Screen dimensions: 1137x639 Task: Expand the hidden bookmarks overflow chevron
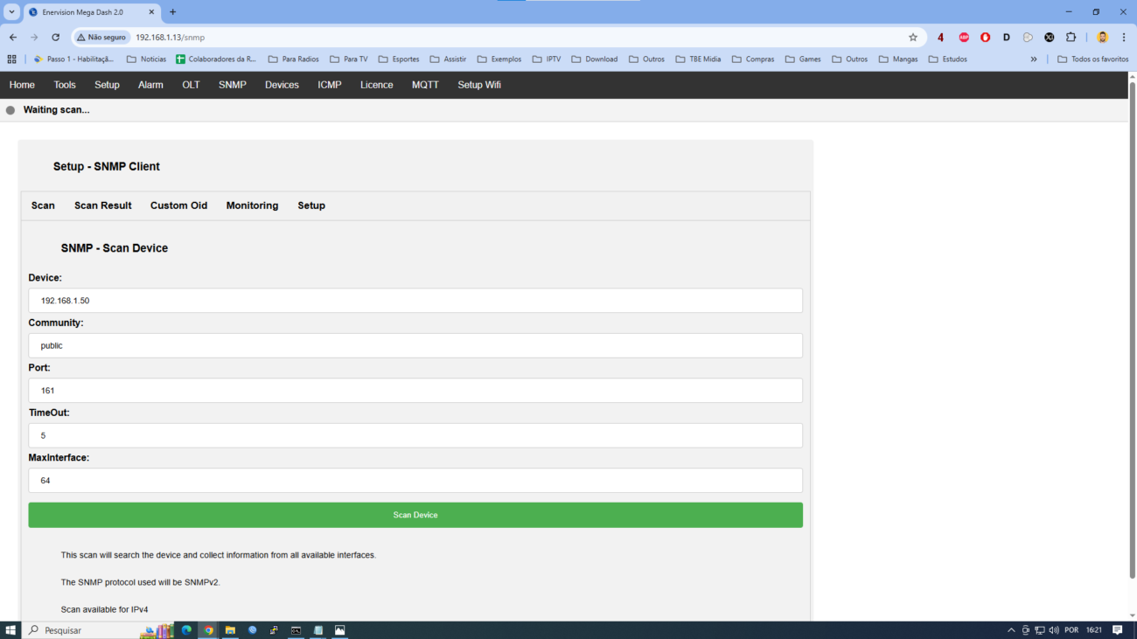tap(1034, 59)
